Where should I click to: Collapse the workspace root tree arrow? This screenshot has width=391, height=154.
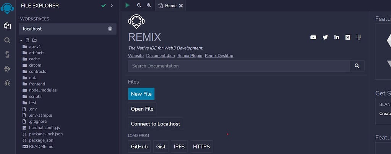(21, 40)
